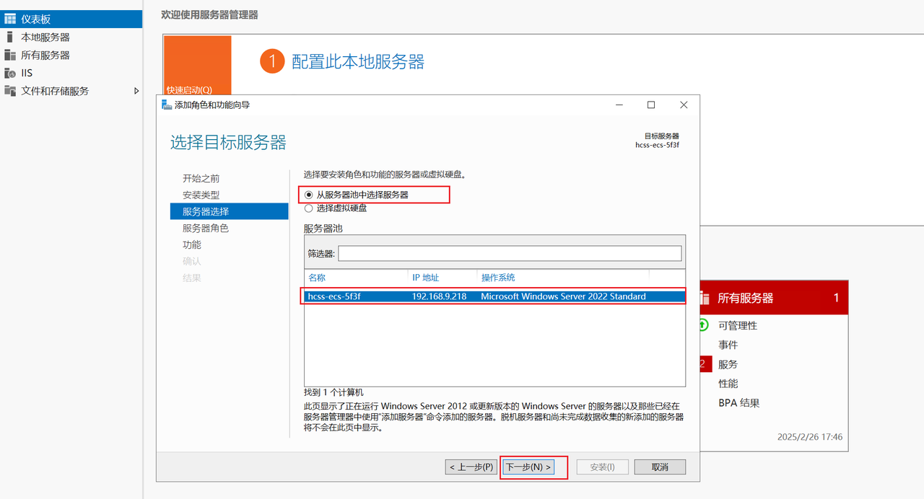
Task: Select server row hcss-ecs-5f3f
Action: 494,296
